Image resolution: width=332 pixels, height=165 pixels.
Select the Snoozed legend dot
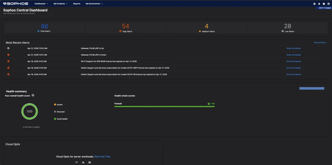tap(55, 112)
